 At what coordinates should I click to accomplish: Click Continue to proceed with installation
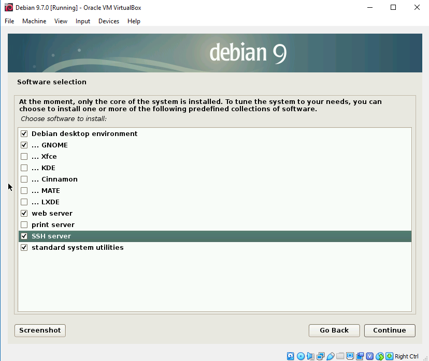click(x=390, y=330)
